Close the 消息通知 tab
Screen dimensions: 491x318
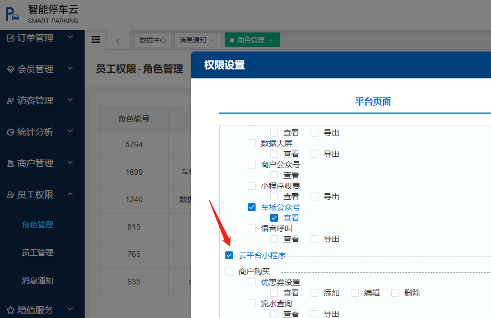[212, 40]
